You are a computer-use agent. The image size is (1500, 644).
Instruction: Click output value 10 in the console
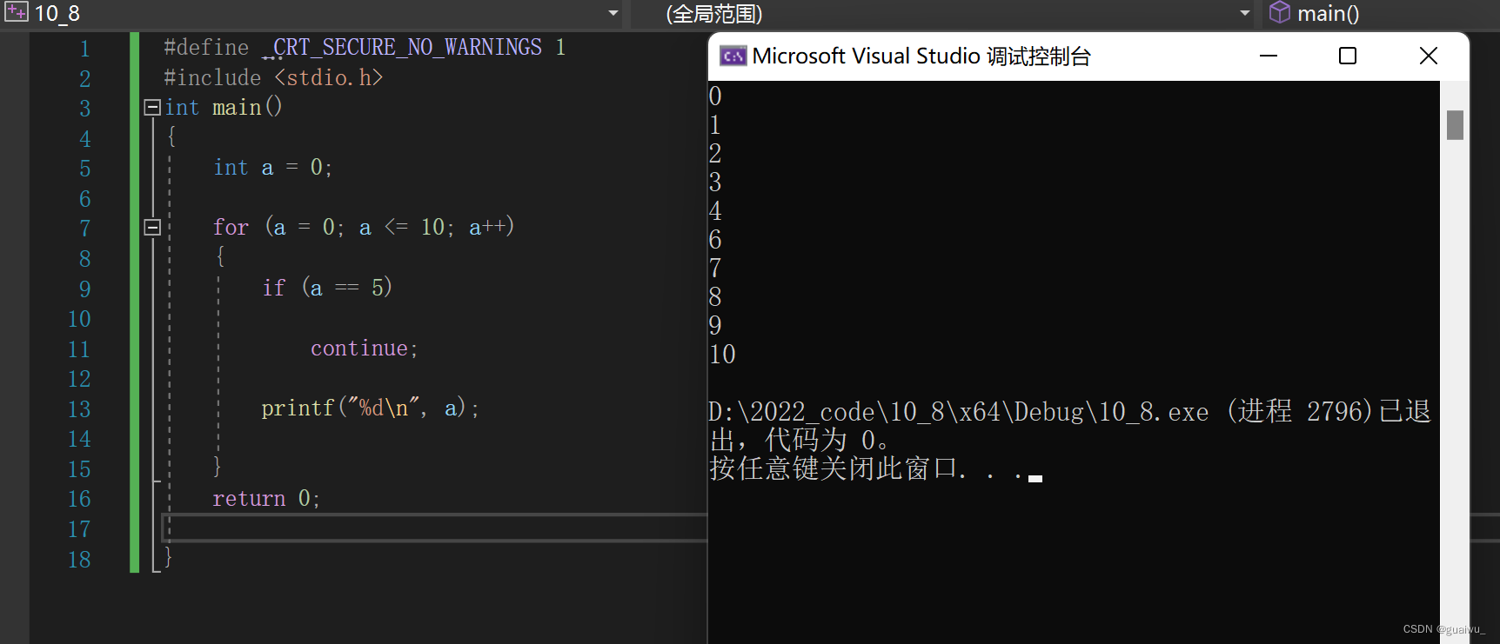(x=722, y=354)
